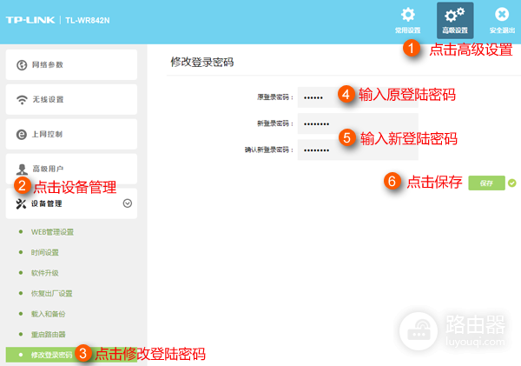This screenshot has height=366, width=521.
Task: Select 软件升级 in the sidebar
Action: point(45,273)
